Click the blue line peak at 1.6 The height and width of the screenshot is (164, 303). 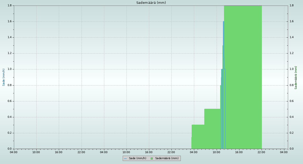(x=223, y=22)
